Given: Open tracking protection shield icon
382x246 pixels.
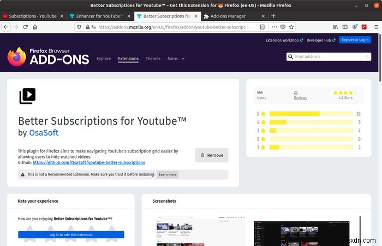Looking at the screenshot, I should click(x=79, y=27).
